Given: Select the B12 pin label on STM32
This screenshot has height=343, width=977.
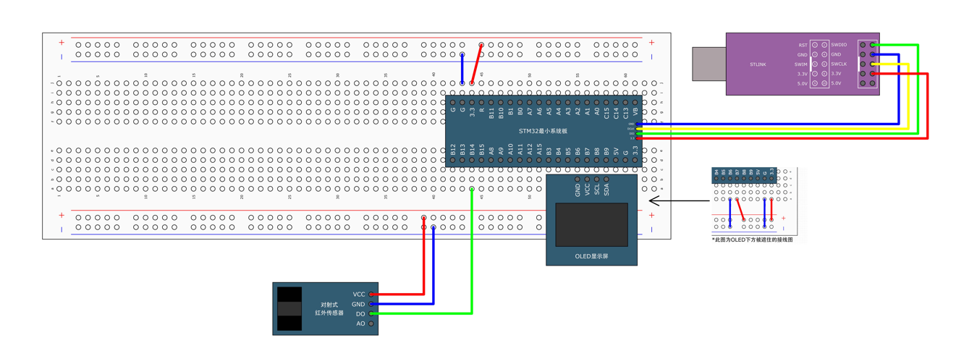Looking at the screenshot, I should pyautogui.click(x=453, y=151).
